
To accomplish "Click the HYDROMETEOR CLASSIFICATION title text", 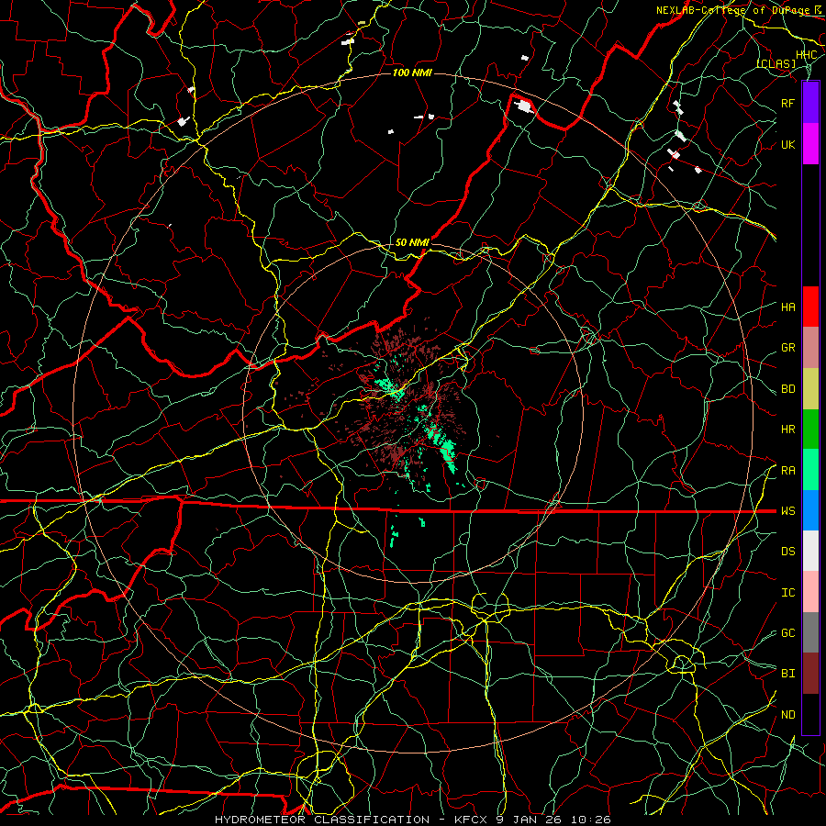I will click(322, 820).
